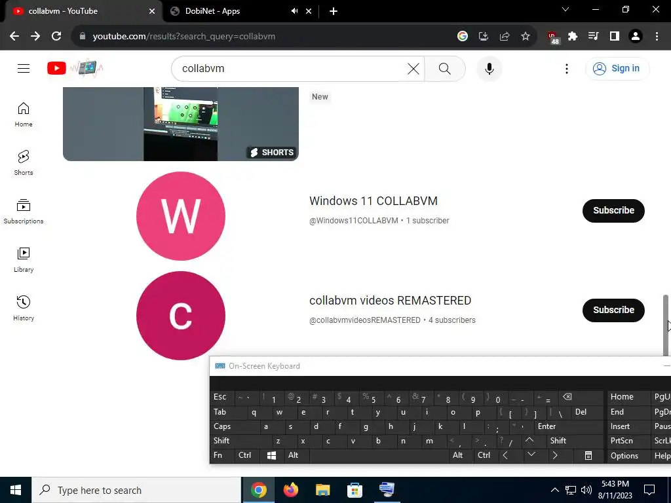Click the Google icon in address bar

tap(462, 37)
